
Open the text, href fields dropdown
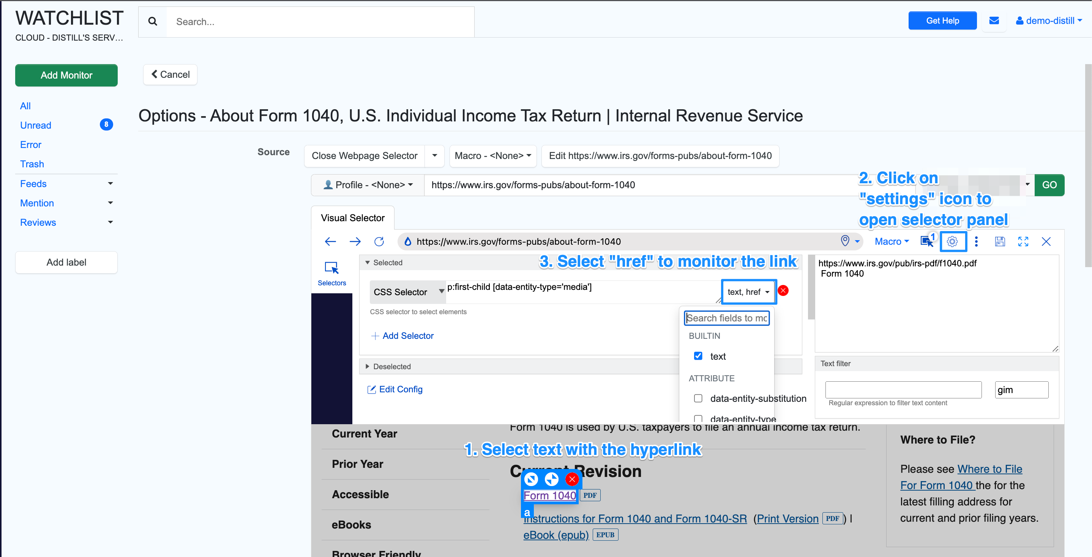pyautogui.click(x=748, y=292)
